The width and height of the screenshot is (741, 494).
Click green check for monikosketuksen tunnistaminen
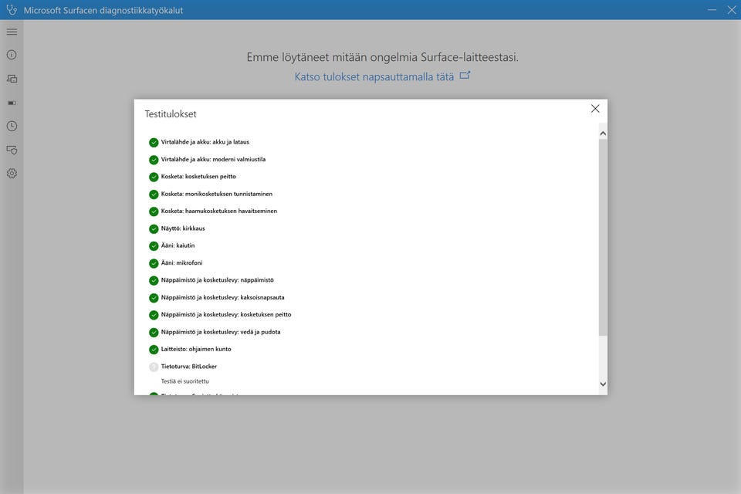154,195
